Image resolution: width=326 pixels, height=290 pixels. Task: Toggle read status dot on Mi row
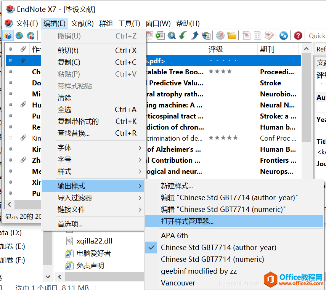point(10,94)
